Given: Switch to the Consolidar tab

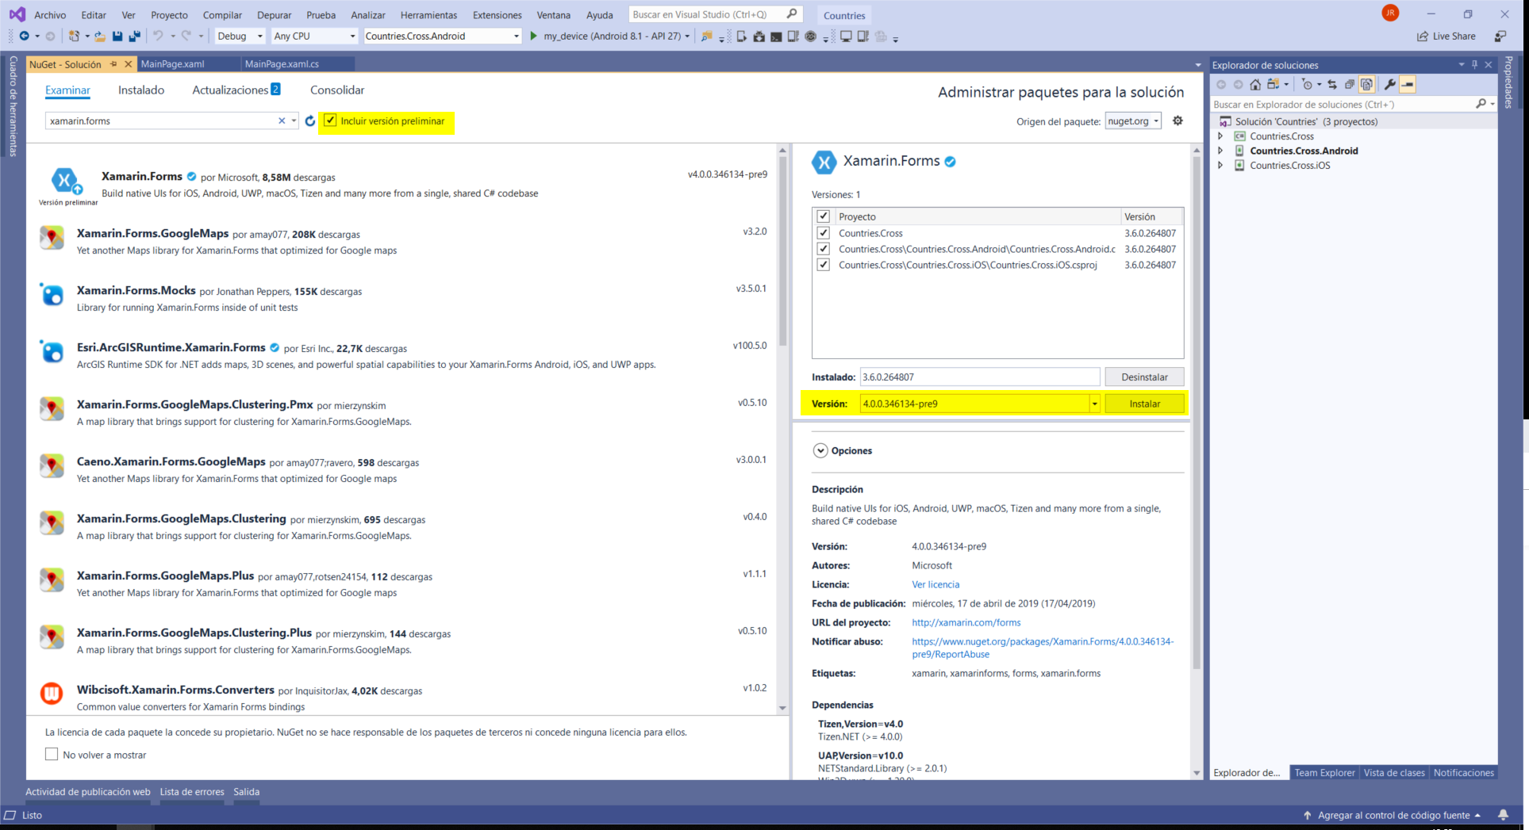Looking at the screenshot, I should pos(337,90).
